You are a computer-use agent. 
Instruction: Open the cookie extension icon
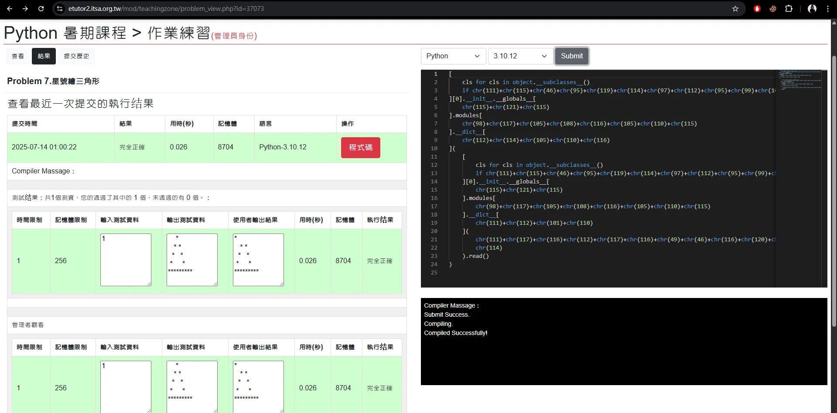point(773,9)
